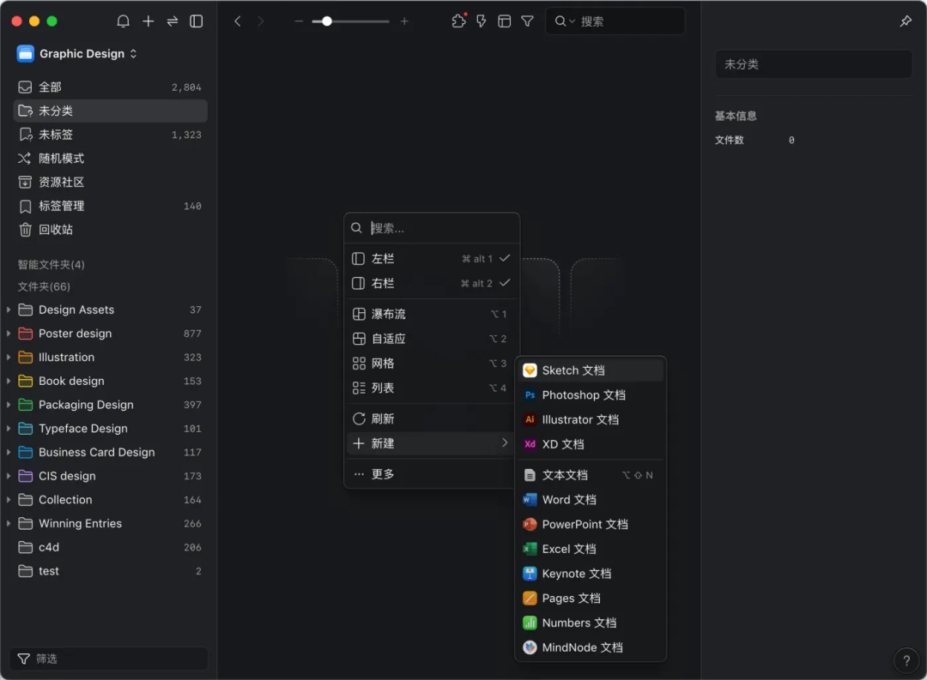Open the plugins puzzle icon
The image size is (927, 680).
point(458,21)
